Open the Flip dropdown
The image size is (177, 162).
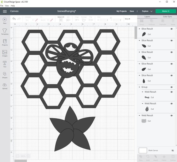91,20
